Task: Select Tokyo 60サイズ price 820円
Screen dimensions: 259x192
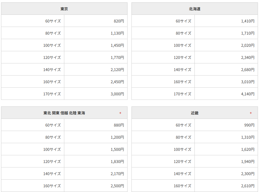Action: pos(119,21)
